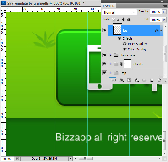168x162 pixels.
Task: Collapse the panel with double-arrow icon
Action: (162, 1)
